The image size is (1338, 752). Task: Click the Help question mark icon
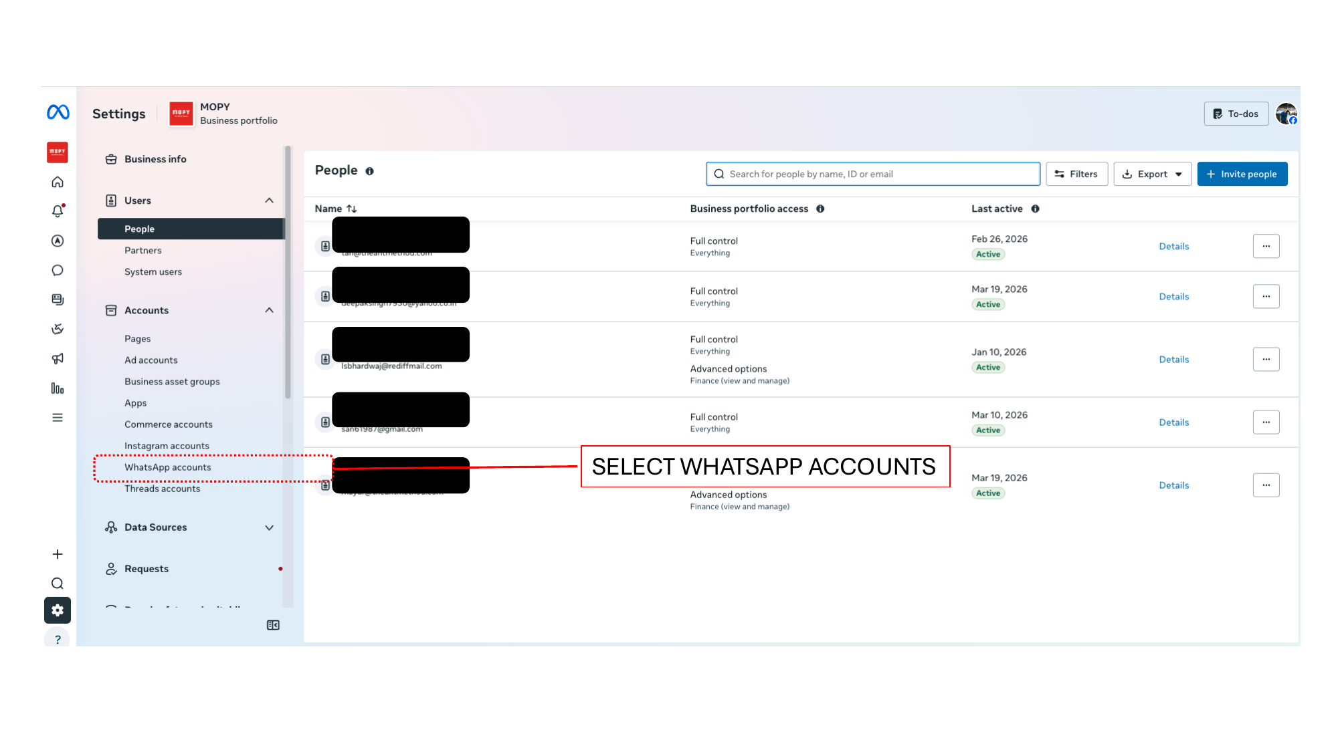(x=58, y=638)
